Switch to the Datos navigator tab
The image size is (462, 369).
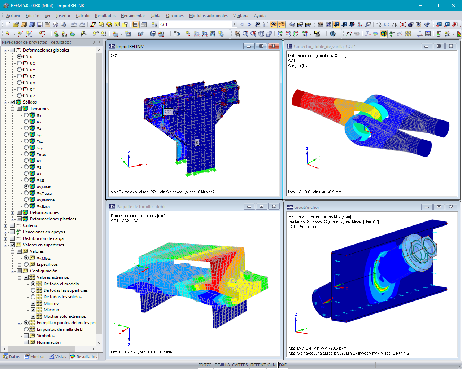pos(11,357)
